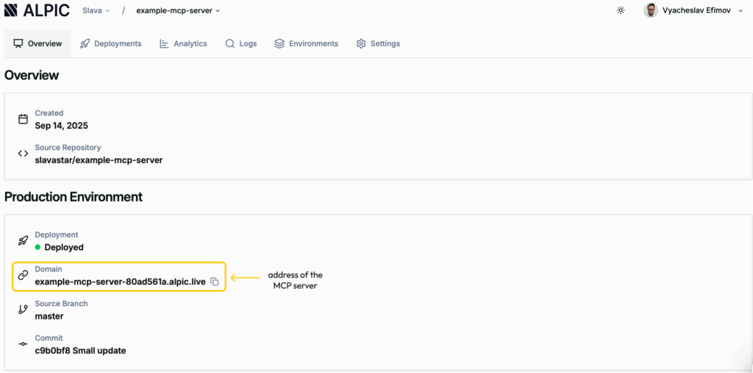This screenshot has width=753, height=373.
Task: Click the code brackets Source Repository icon
Action: [23, 154]
